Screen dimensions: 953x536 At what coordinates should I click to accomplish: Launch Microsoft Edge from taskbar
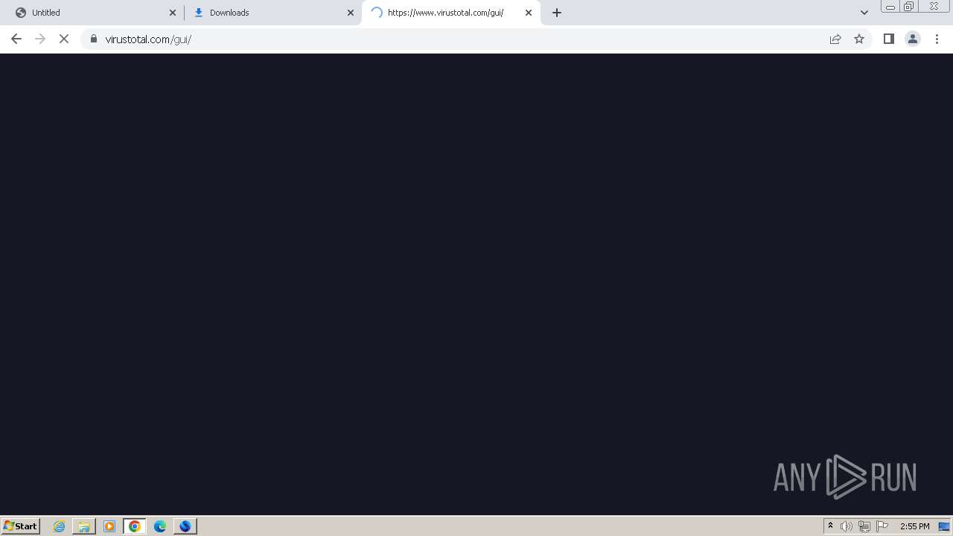coord(160,526)
